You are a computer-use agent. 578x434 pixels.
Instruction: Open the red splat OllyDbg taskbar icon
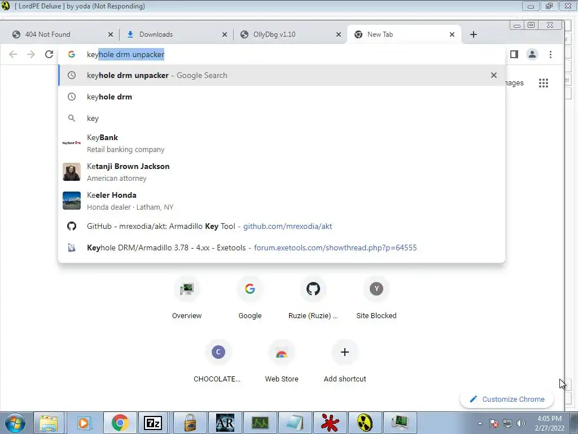click(x=330, y=423)
